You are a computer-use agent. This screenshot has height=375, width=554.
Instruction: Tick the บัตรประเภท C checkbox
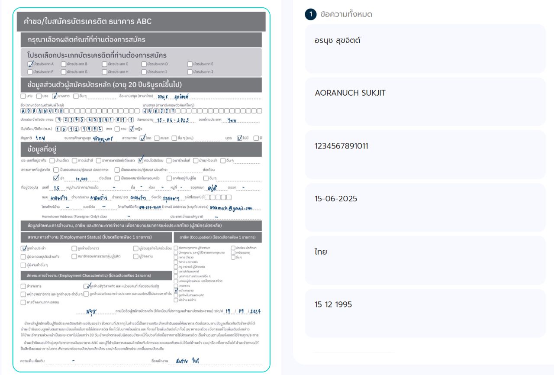coord(104,64)
